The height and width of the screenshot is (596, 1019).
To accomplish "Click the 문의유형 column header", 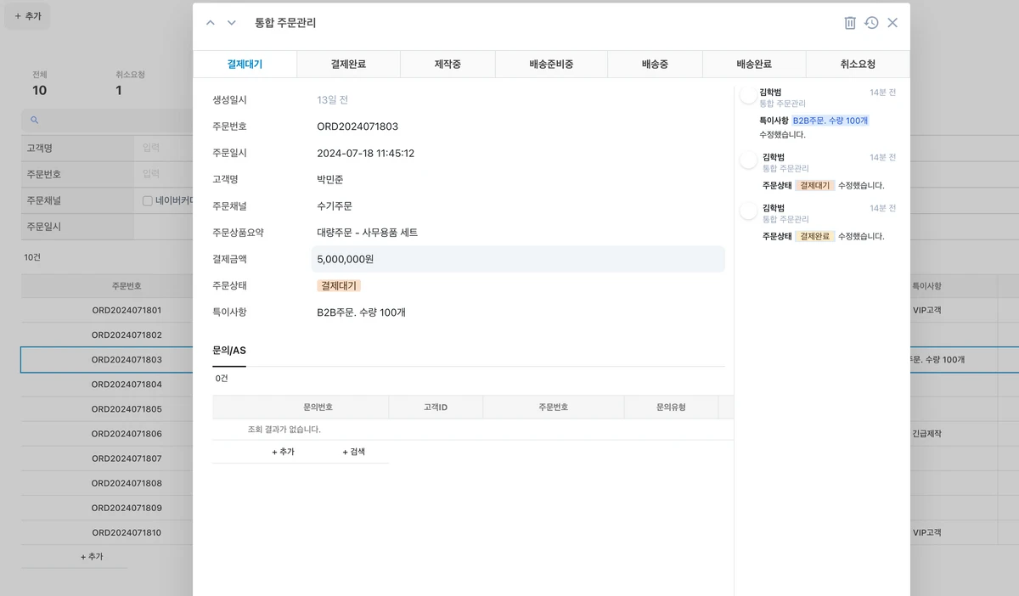I will coord(671,408).
